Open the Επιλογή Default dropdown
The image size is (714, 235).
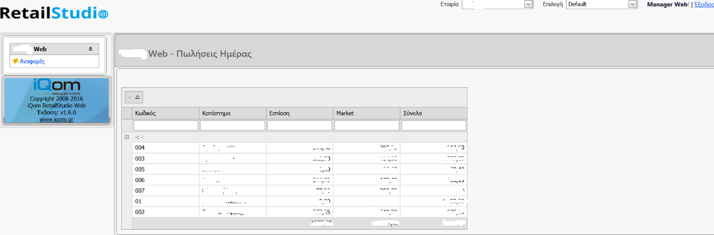point(632,4)
